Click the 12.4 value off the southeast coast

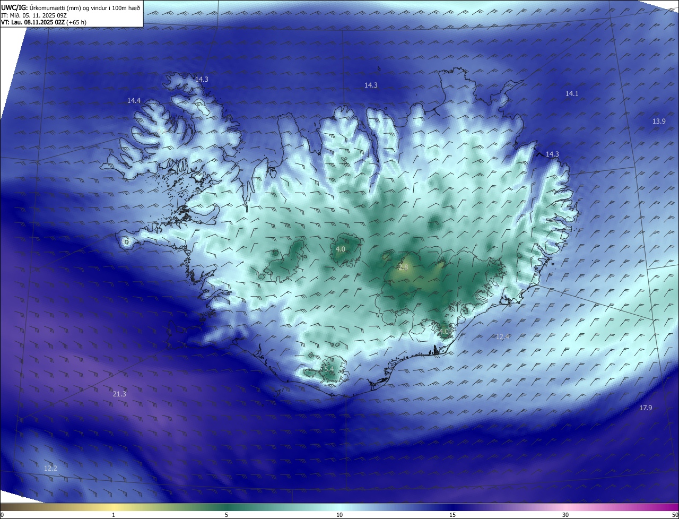pos(502,336)
